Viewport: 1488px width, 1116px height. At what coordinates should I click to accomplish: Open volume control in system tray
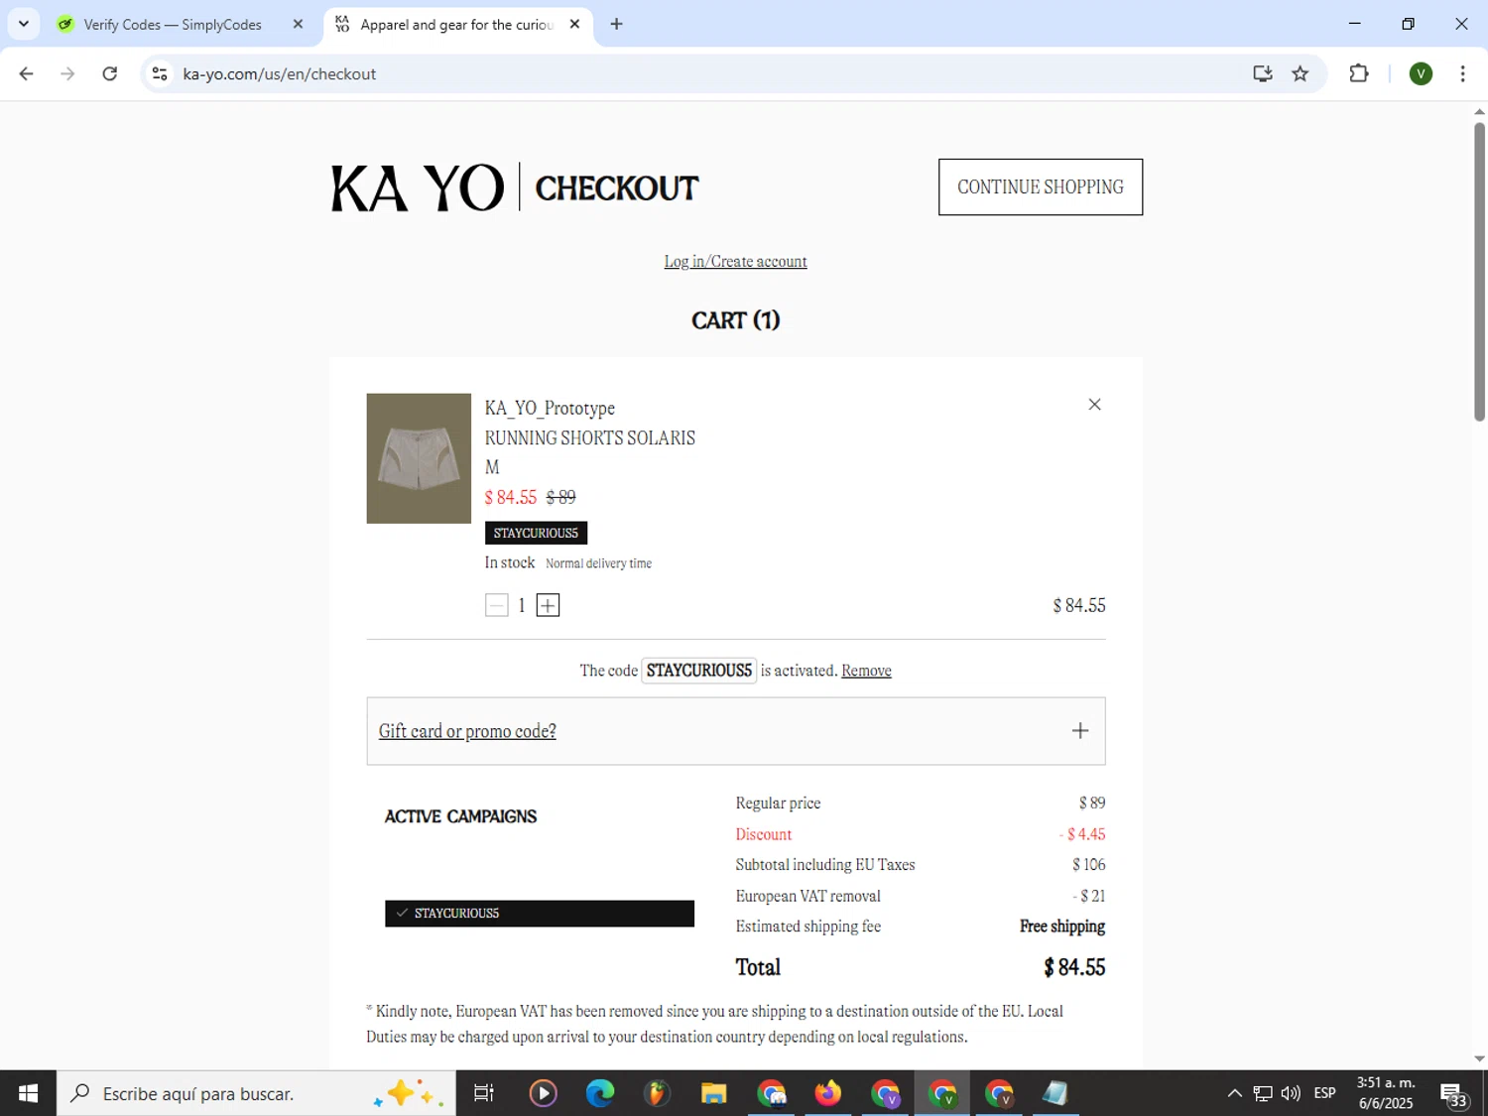pyautogui.click(x=1291, y=1093)
